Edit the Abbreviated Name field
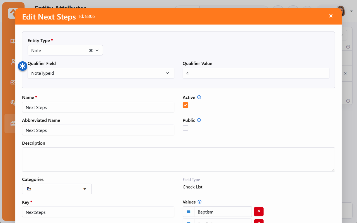This screenshot has height=223, width=357. pos(98,130)
